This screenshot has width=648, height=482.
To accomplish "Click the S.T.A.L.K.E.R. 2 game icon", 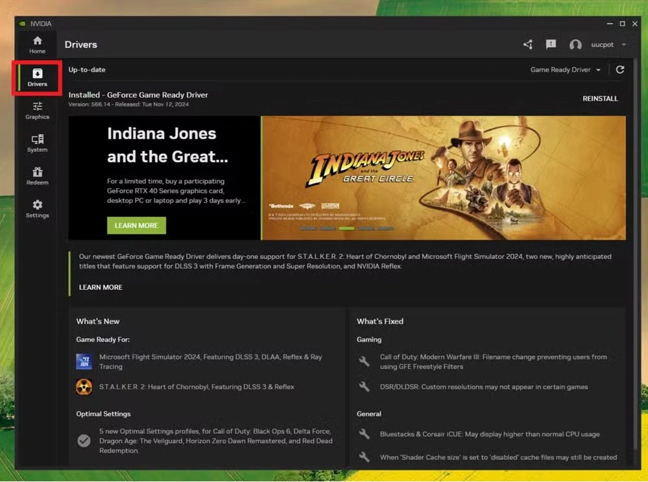I will 84,387.
